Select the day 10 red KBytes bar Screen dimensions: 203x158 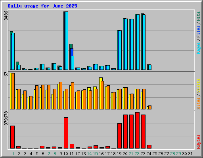(66, 133)
